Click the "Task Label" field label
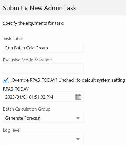This screenshot has width=126, height=146. [x=13, y=39]
